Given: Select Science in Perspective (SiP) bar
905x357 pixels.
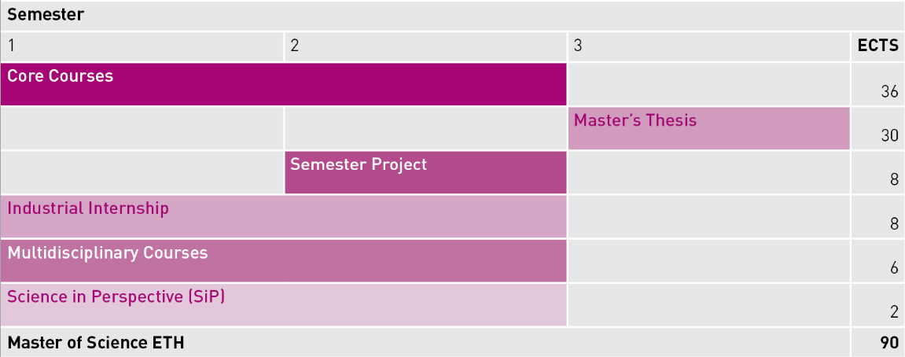Looking at the screenshot, I should pos(283,305).
